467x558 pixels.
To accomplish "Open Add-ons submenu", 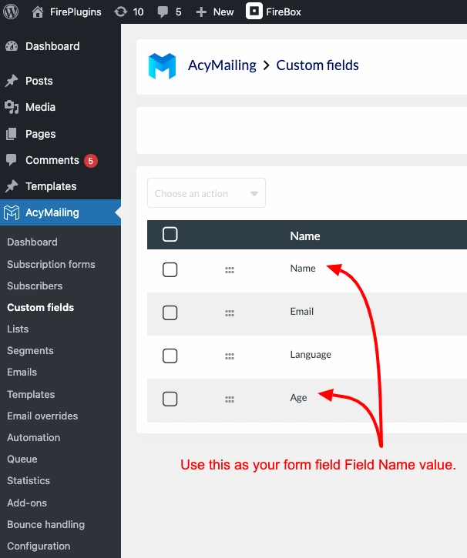I will (27, 503).
